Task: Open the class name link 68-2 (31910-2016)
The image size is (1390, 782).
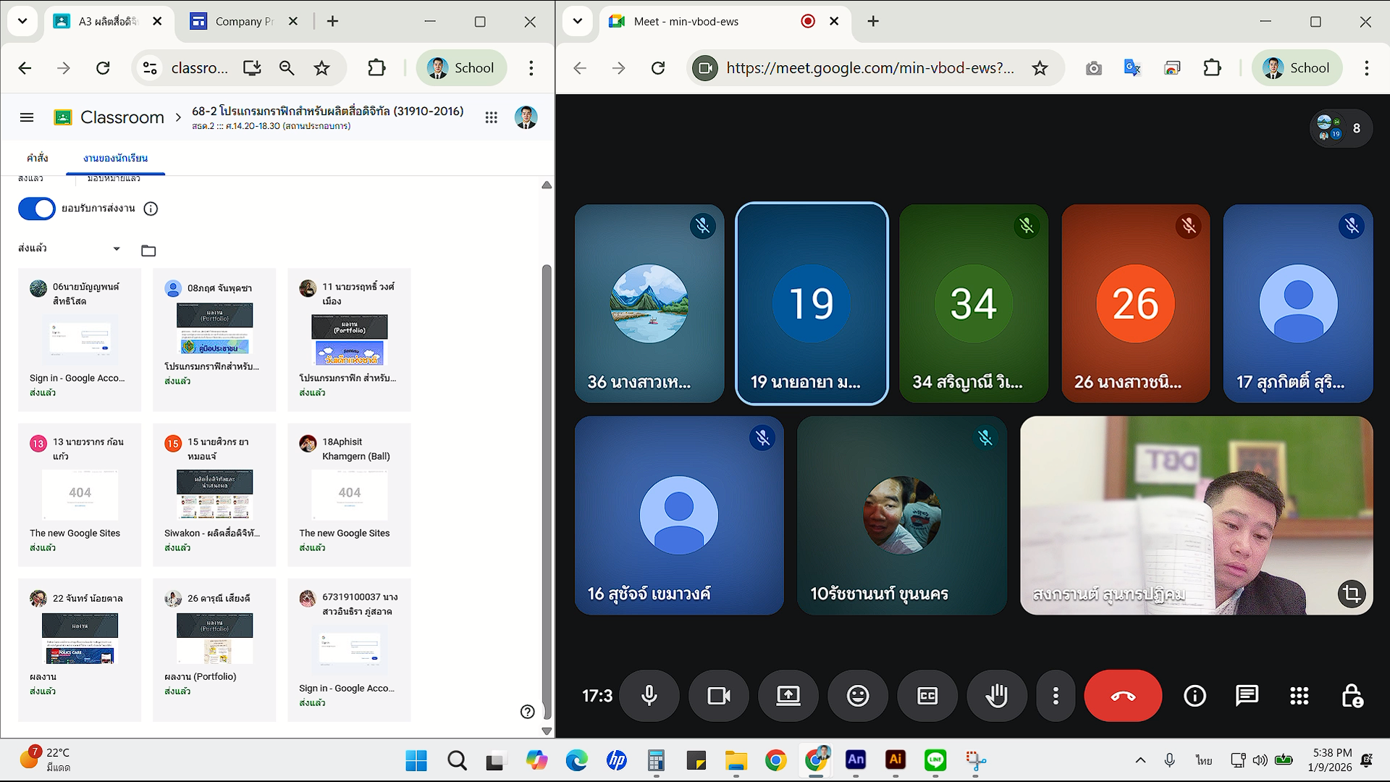Action: tap(327, 112)
